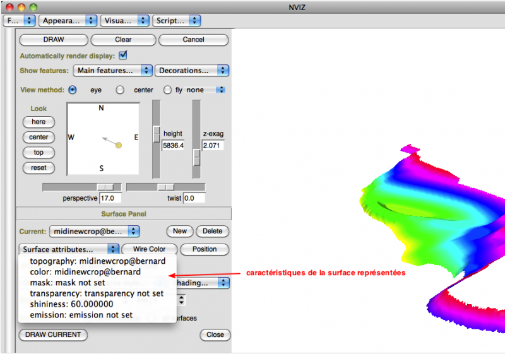Open Wire Color picker

tap(149, 249)
